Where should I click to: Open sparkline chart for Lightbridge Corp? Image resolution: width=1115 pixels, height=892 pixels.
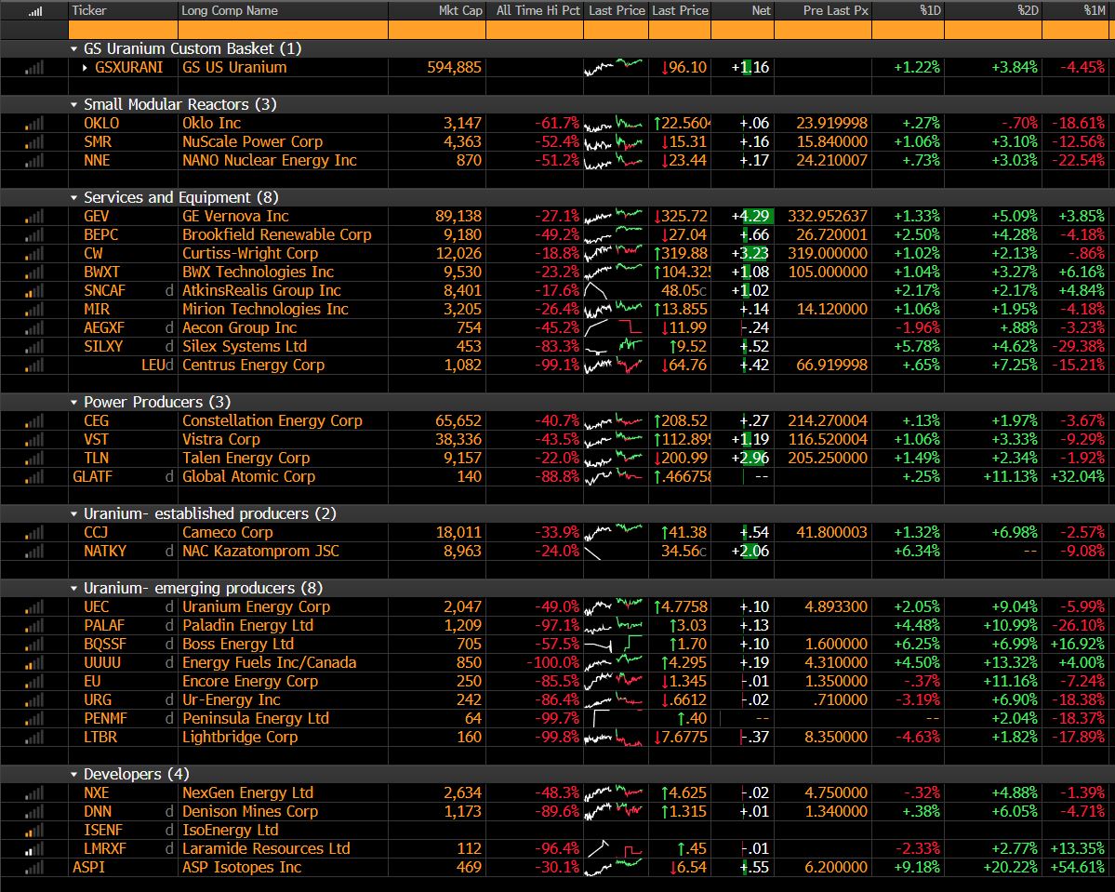(x=615, y=737)
